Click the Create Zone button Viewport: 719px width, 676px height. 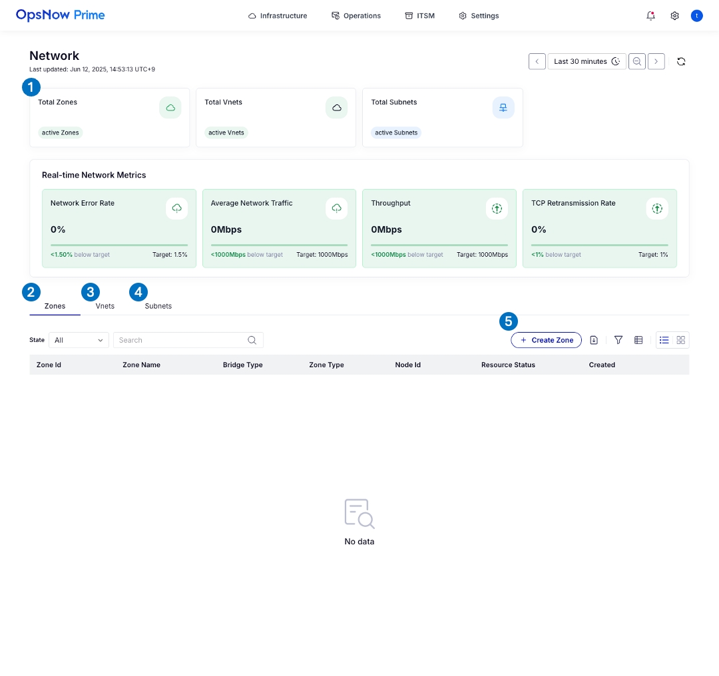(546, 340)
